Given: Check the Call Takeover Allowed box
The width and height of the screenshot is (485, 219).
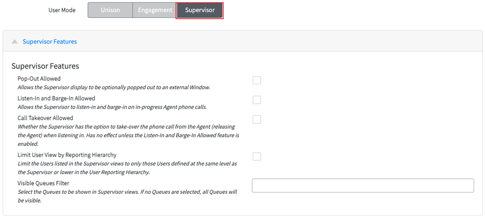Looking at the screenshot, I should pyautogui.click(x=257, y=120).
